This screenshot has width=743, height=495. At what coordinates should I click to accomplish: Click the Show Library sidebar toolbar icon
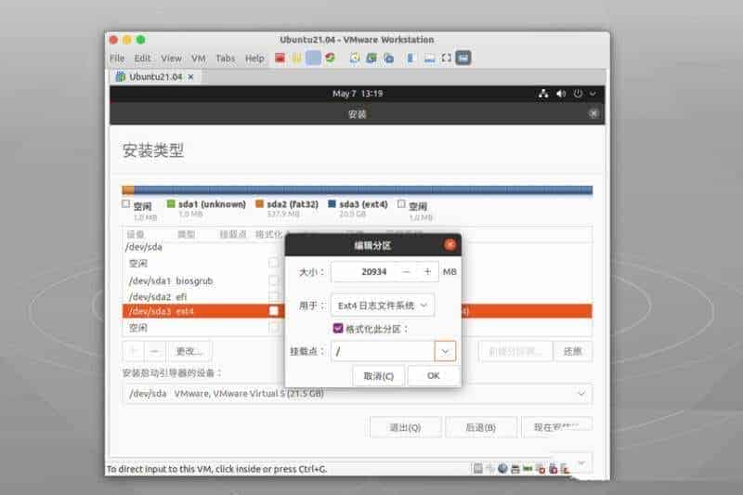[411, 58]
